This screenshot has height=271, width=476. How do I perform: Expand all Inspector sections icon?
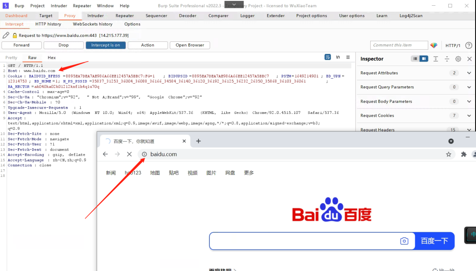coord(435,59)
